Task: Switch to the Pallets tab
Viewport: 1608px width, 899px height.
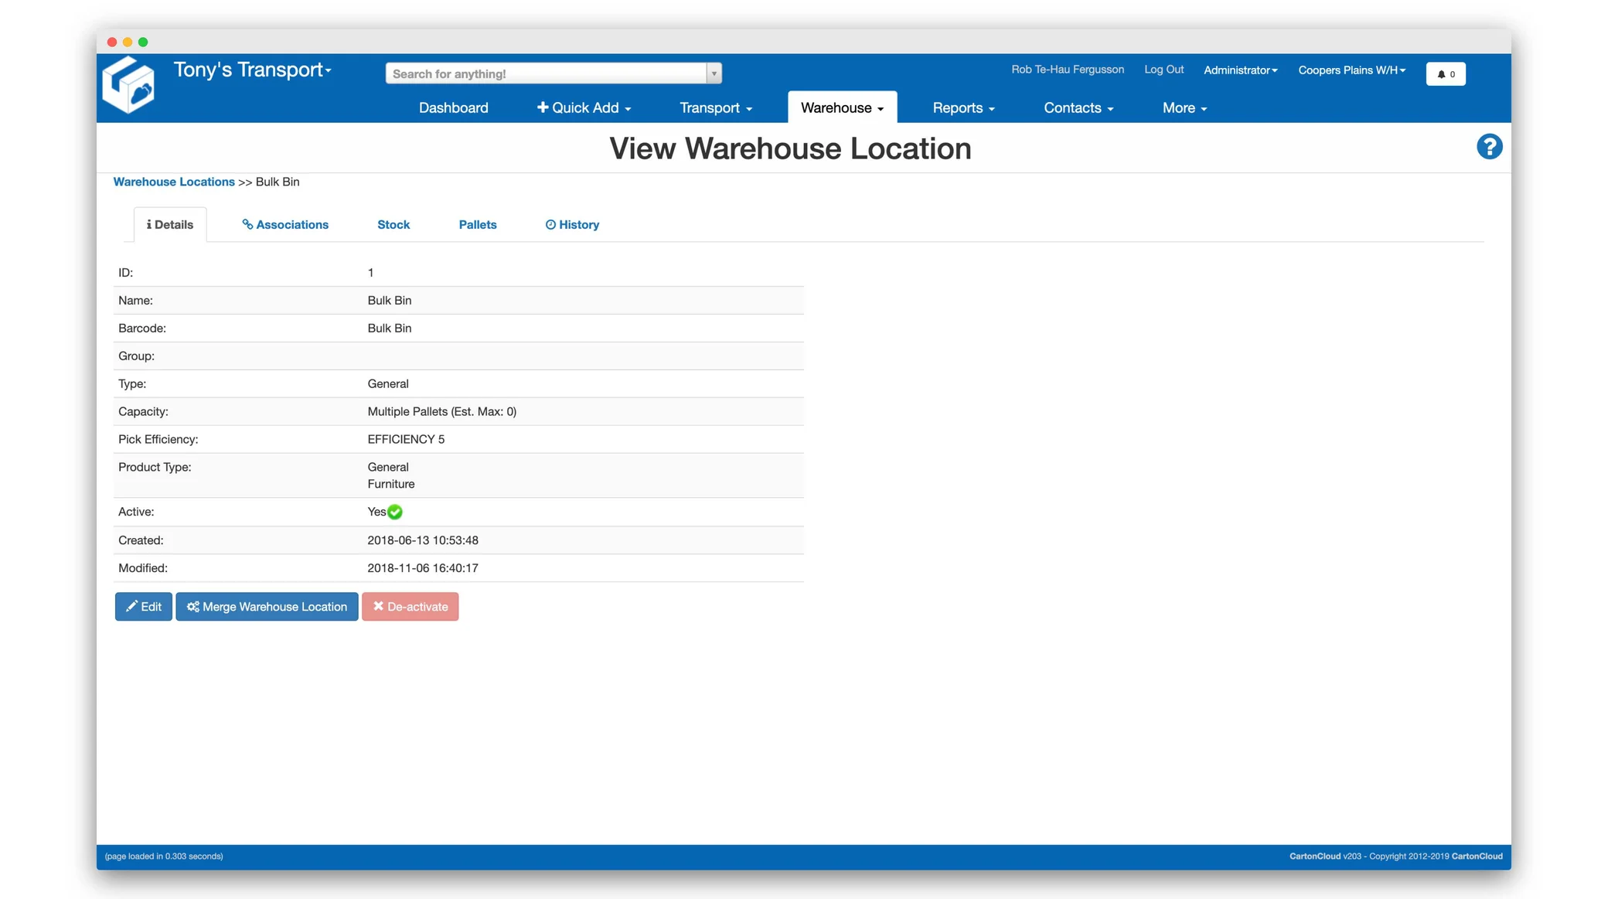Action: click(477, 225)
